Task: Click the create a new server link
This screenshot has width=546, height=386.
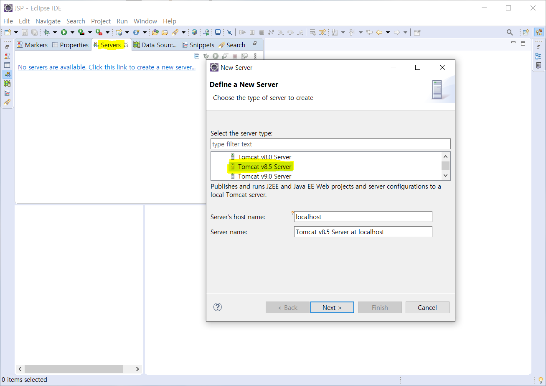Action: pyautogui.click(x=107, y=67)
